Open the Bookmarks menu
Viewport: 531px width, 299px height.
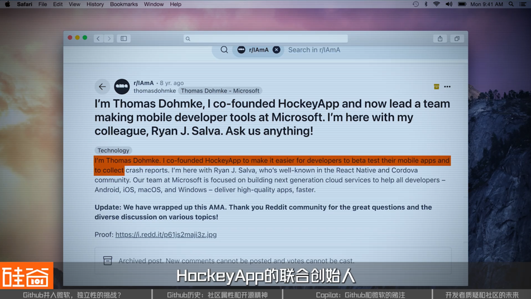tap(124, 4)
